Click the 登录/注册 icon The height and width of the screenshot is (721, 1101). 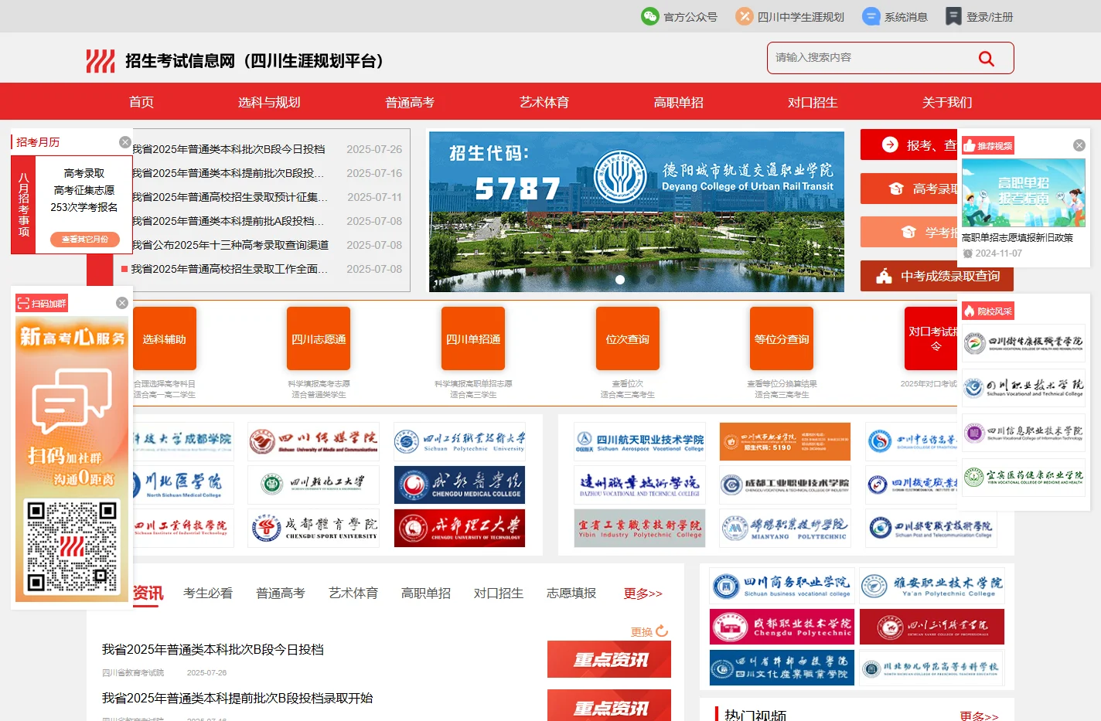tap(953, 16)
